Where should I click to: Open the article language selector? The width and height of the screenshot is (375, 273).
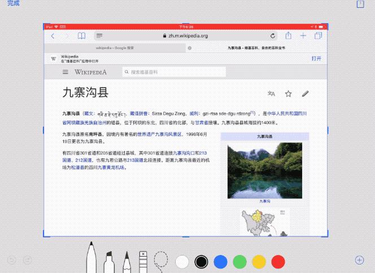point(271,94)
